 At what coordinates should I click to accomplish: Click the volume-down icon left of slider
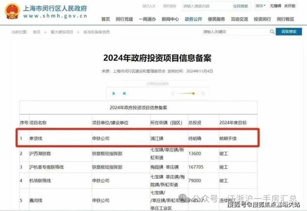tap(173, 94)
